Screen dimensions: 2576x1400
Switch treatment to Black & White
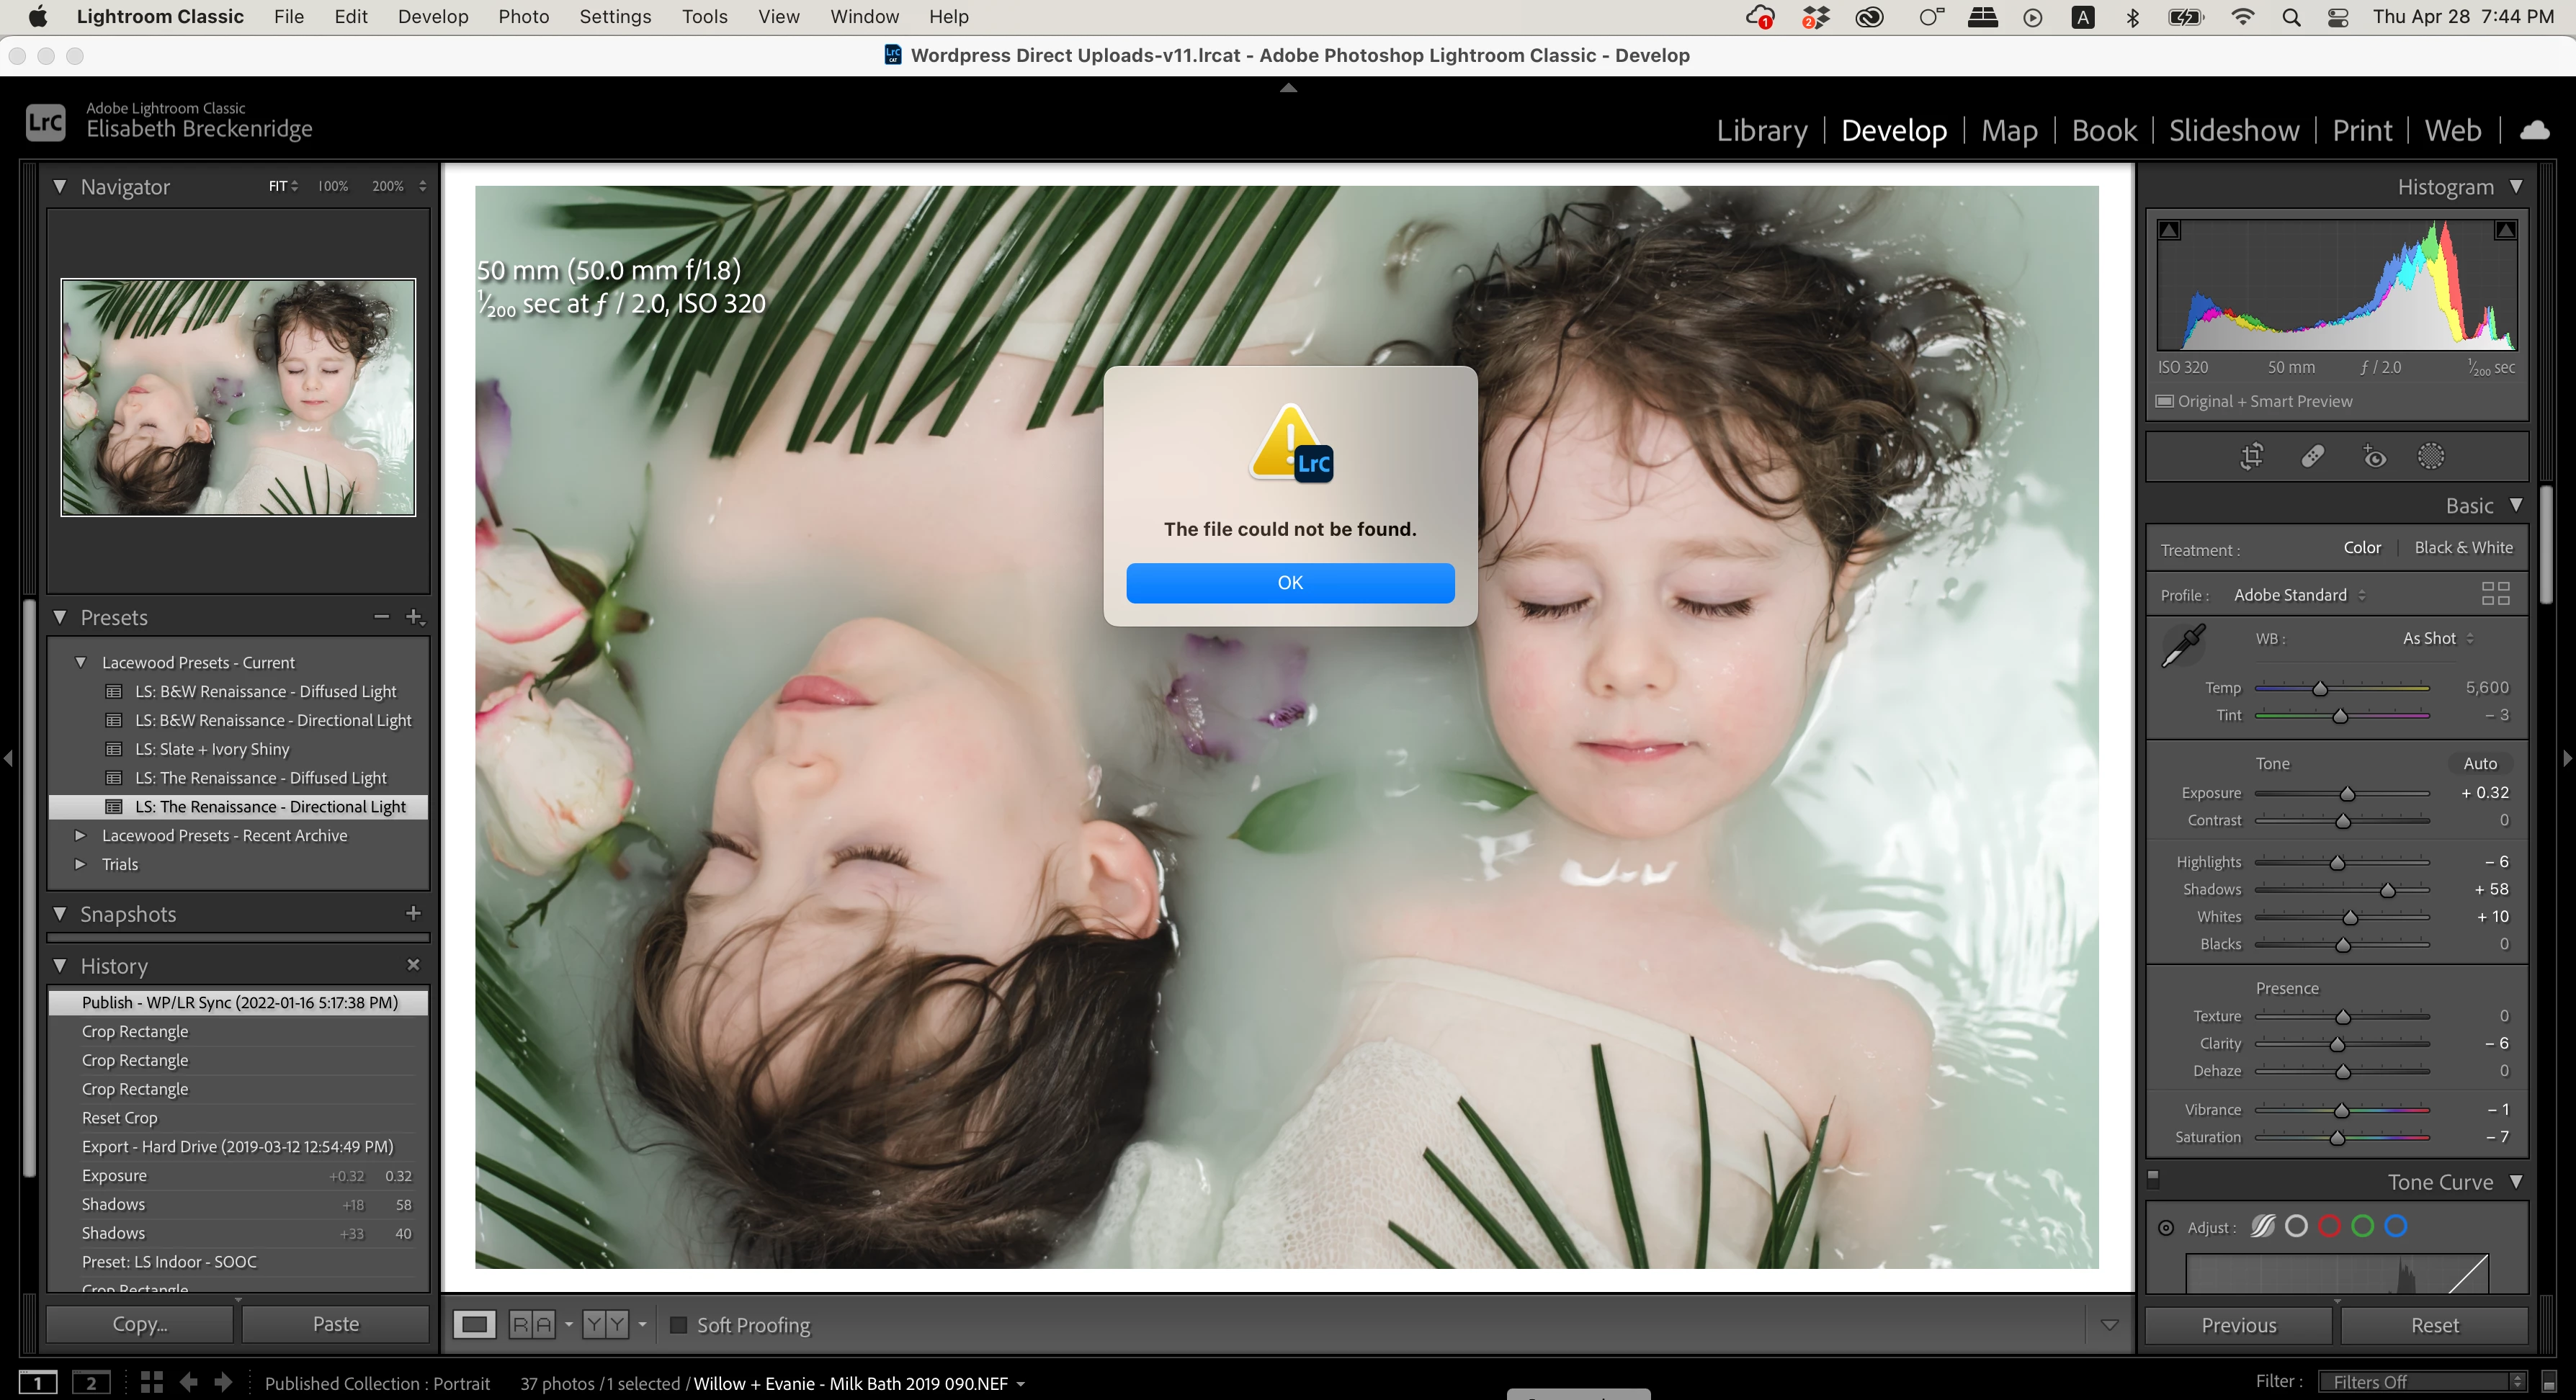2463,548
